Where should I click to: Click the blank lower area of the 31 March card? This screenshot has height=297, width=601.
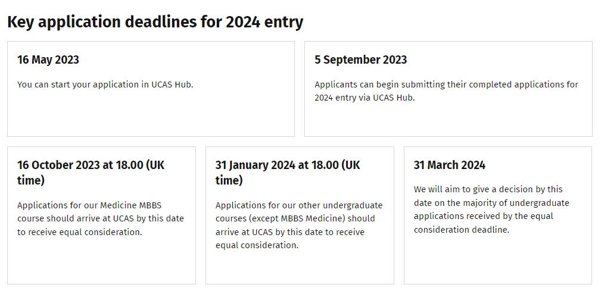(498, 260)
